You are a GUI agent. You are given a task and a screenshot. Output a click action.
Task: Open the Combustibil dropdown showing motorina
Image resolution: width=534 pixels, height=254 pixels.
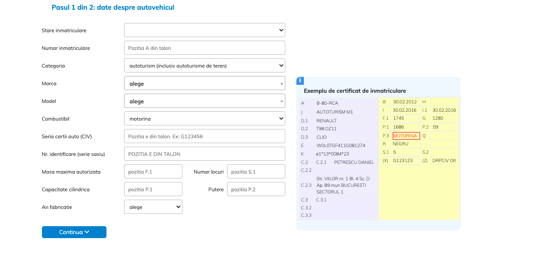[x=205, y=118]
